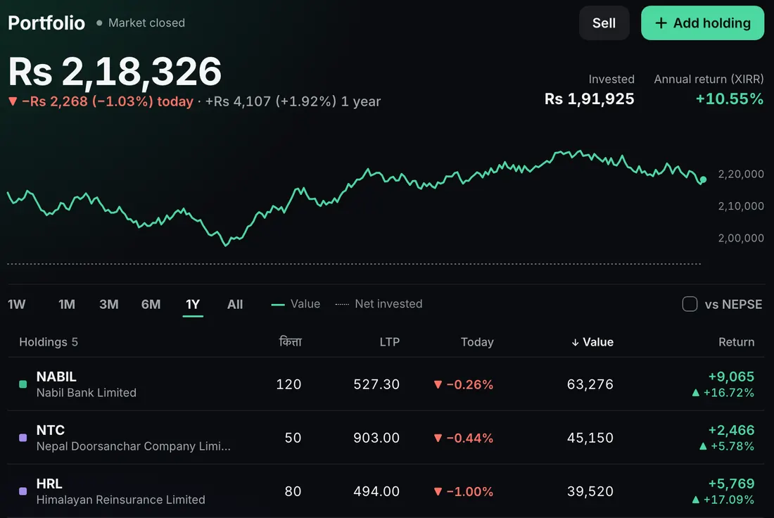Click the chart's latest value endpoint dot
This screenshot has width=774, height=518.
pos(703,179)
